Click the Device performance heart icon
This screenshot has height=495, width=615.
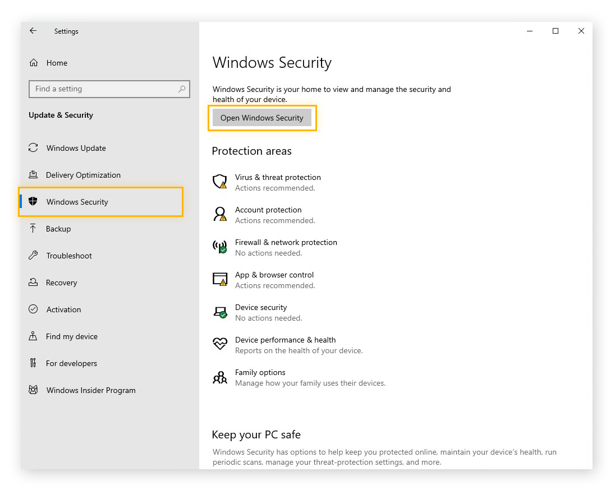pos(220,344)
